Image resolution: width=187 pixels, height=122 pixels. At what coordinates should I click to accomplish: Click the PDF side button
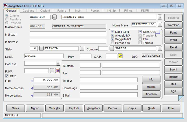(173, 92)
